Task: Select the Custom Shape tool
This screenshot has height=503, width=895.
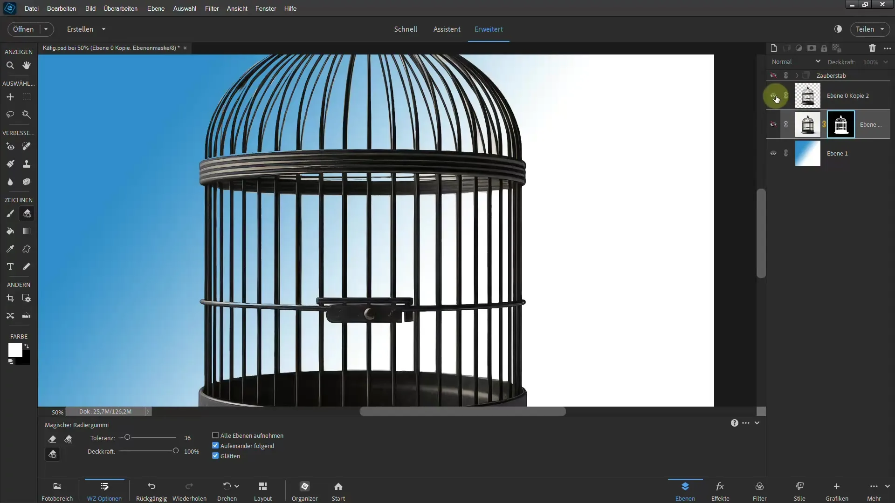Action: coord(27,249)
